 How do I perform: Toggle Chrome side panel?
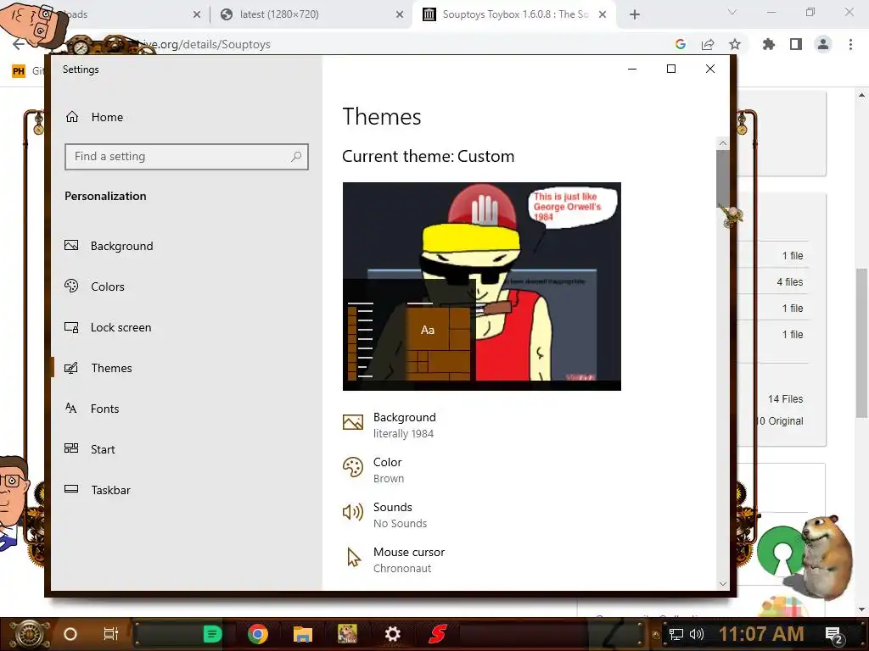click(x=796, y=44)
